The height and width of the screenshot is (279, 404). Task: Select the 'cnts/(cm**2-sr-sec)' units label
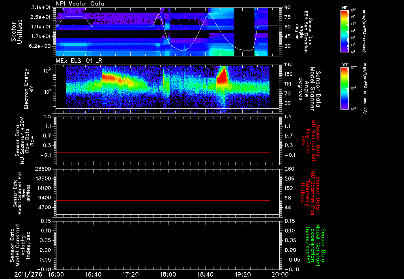point(364,31)
